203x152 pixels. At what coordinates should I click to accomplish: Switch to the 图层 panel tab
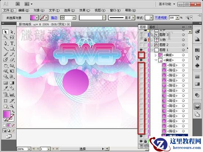(x=143, y=27)
